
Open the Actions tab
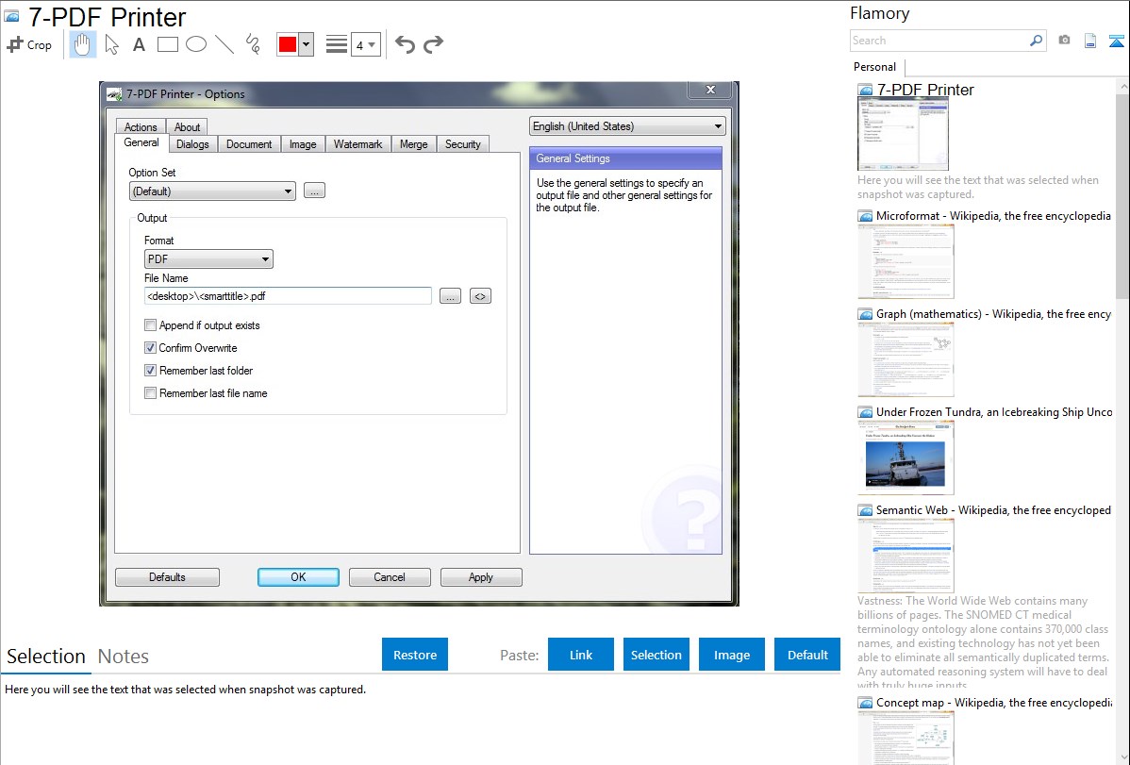141,126
